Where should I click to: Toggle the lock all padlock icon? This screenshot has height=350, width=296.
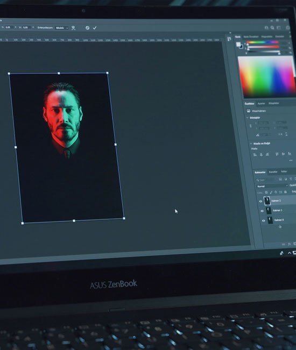pos(285,192)
